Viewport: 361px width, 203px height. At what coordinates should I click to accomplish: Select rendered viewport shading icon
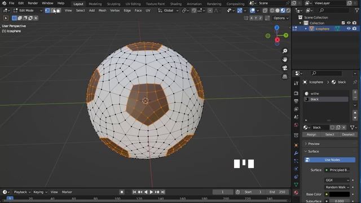point(288,11)
